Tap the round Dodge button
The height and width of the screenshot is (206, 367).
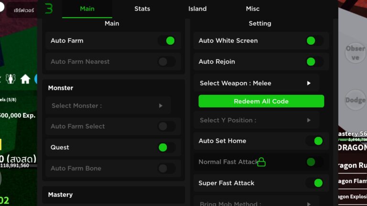(x=356, y=100)
